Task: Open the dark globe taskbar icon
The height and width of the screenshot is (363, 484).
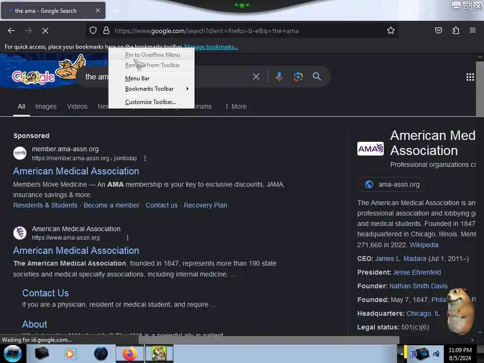Action: point(101,354)
